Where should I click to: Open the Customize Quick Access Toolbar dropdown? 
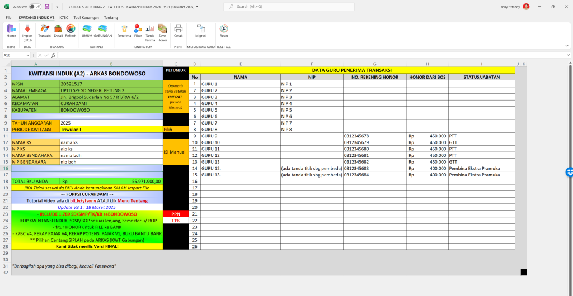click(x=55, y=7)
